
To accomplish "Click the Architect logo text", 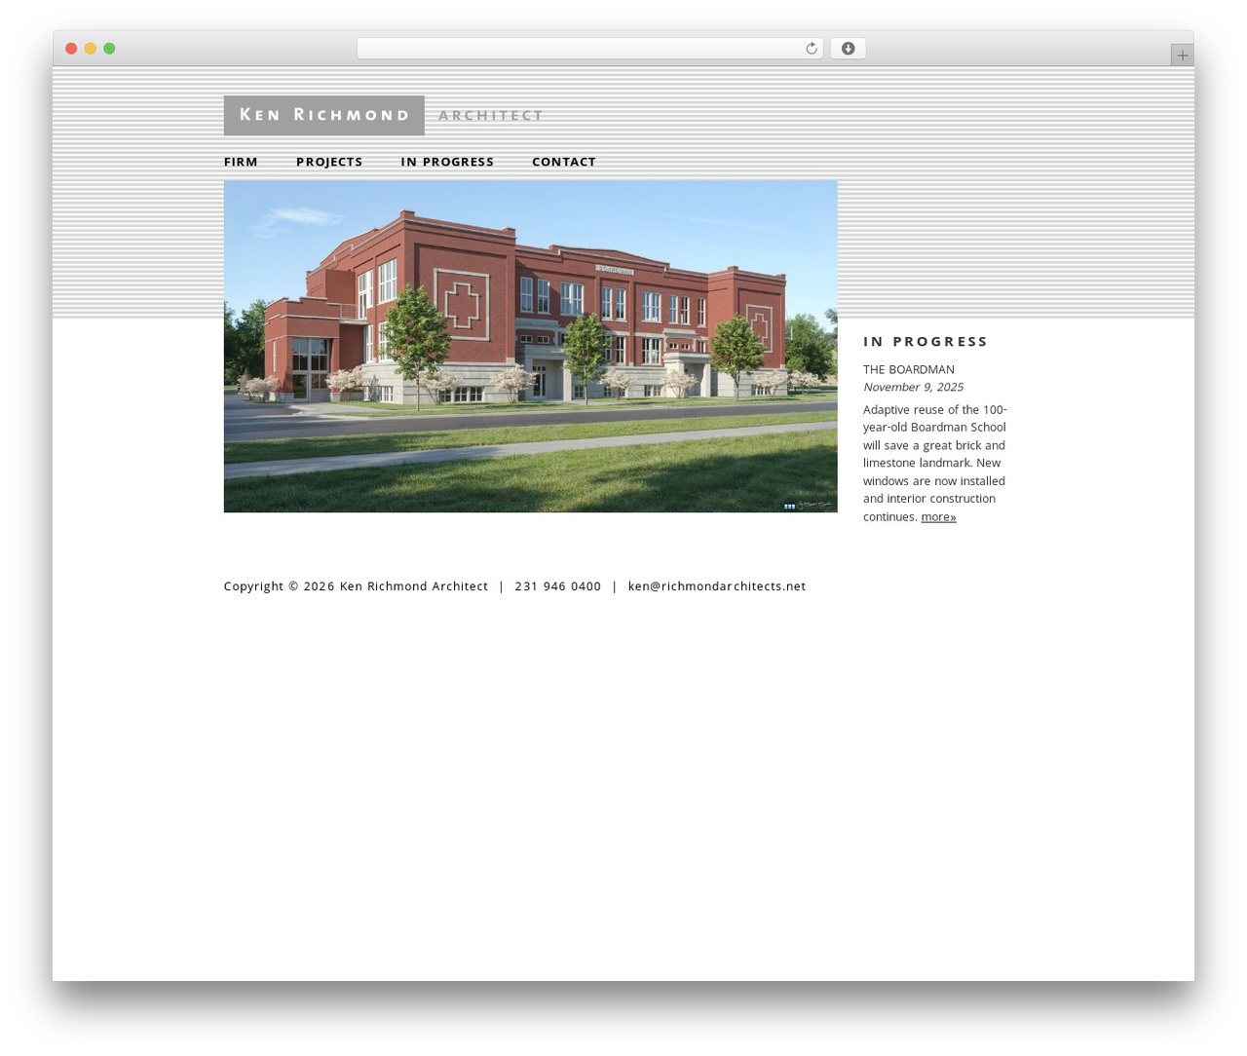I will pyautogui.click(x=491, y=116).
